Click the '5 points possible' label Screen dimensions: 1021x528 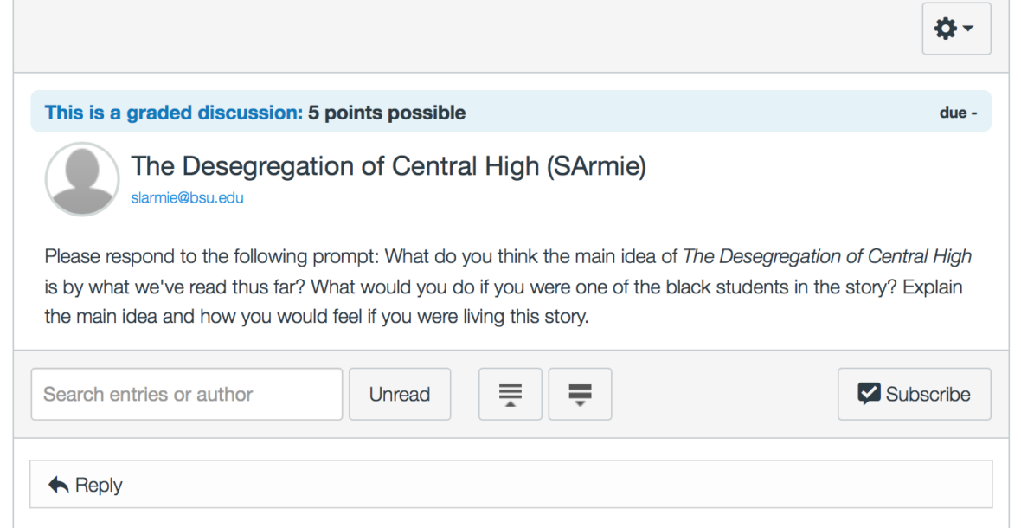(387, 113)
